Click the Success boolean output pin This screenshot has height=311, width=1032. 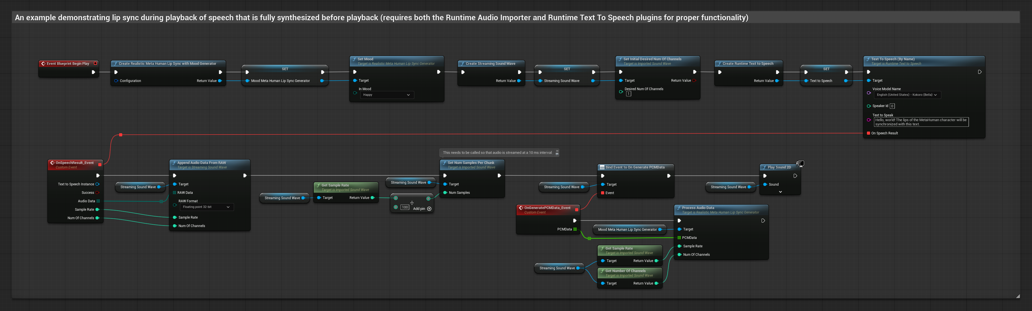97,193
